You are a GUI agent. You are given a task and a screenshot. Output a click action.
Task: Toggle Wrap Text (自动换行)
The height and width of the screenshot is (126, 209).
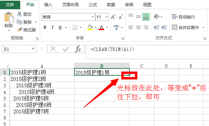pos(183,17)
